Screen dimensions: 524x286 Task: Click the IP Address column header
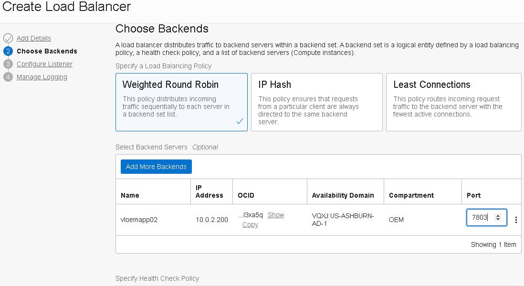point(209,191)
